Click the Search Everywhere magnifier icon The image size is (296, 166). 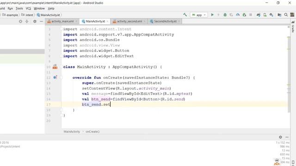[x=286, y=15]
